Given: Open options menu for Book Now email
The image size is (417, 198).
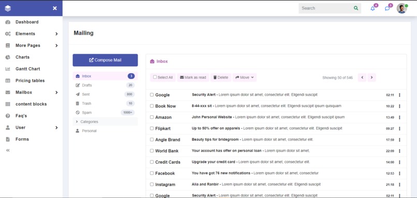Looking at the screenshot, I should coord(399,106).
